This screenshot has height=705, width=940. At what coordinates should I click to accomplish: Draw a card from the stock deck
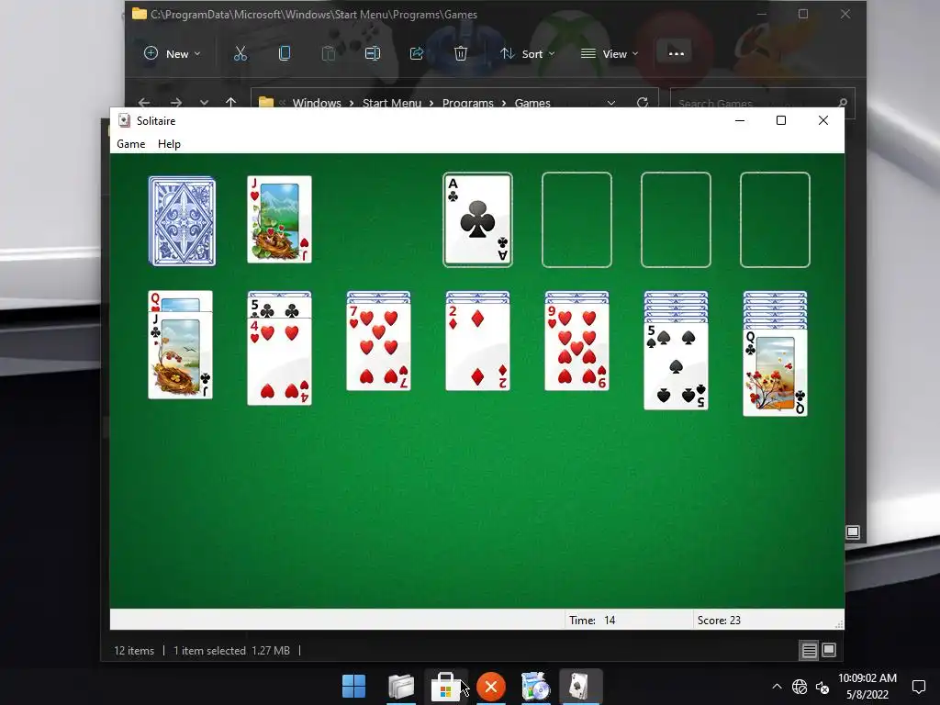tap(183, 220)
